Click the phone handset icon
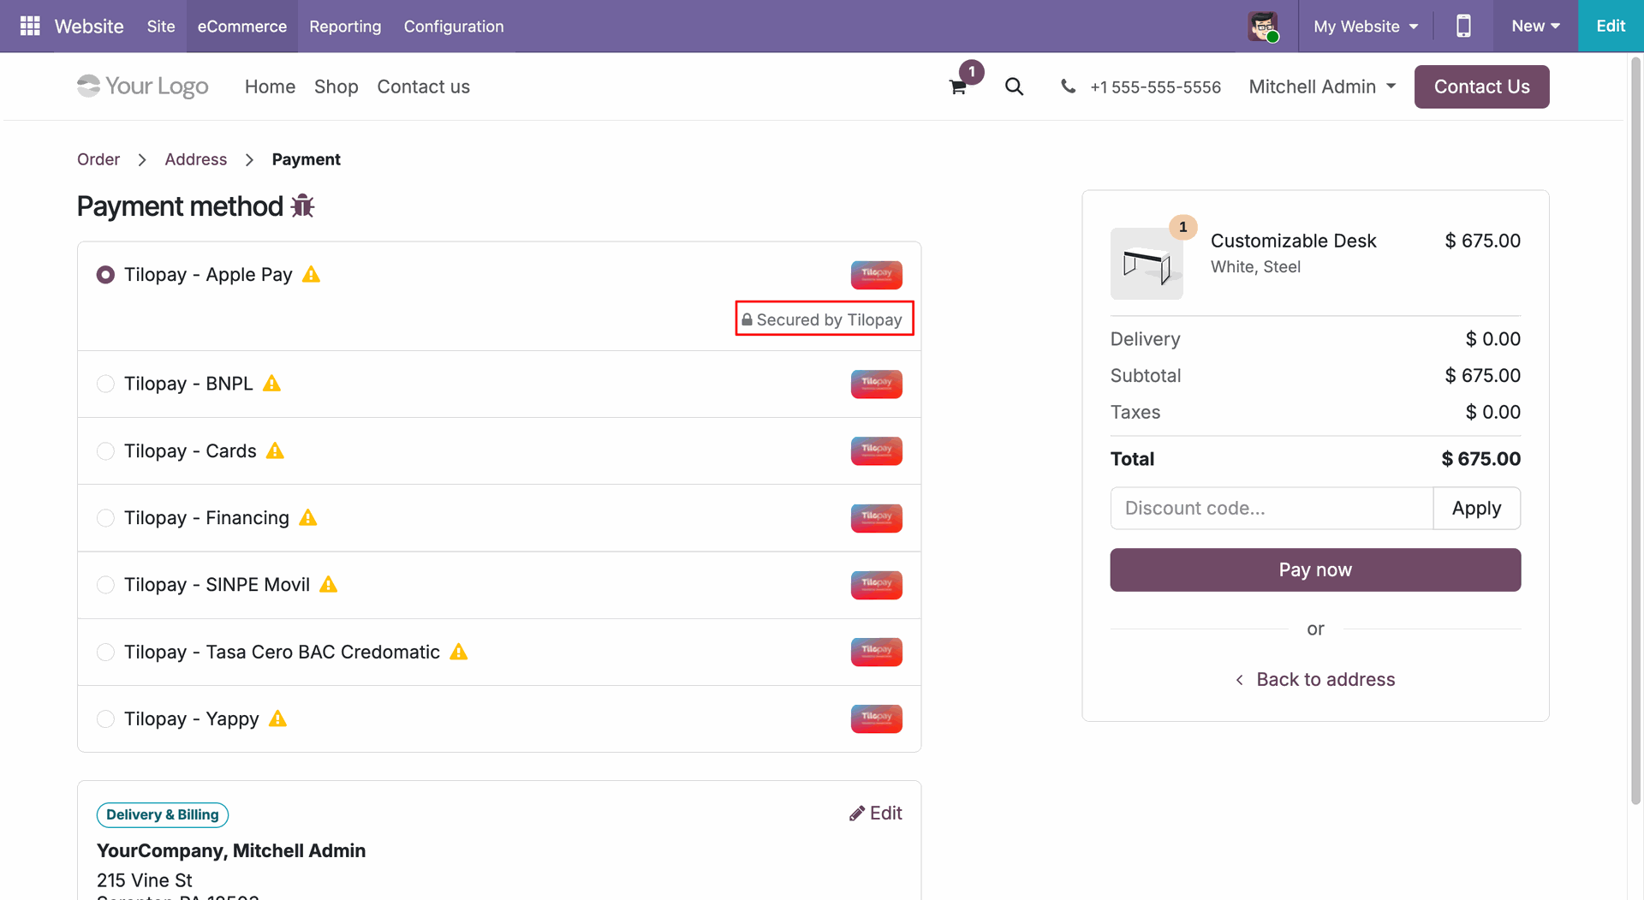1644x900 pixels. [x=1068, y=86]
